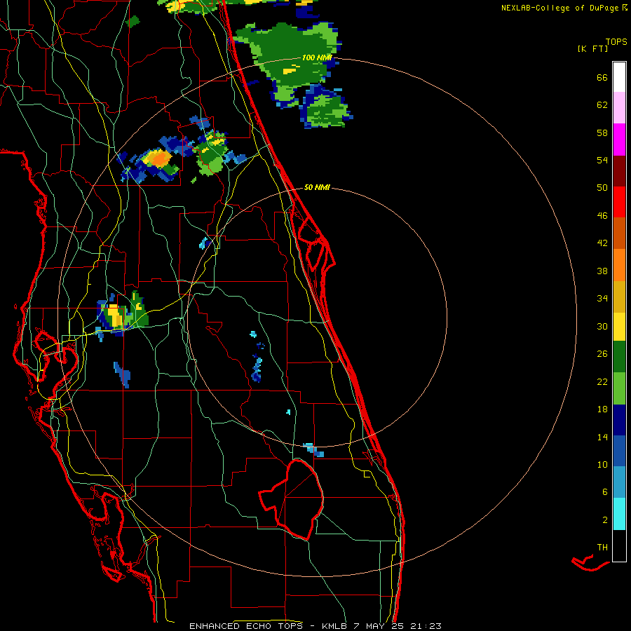Select the medium blue legend swatch
This screenshot has width=631, height=631.
619,451
